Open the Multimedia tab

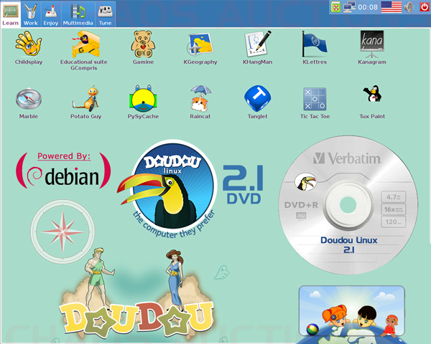click(x=78, y=14)
